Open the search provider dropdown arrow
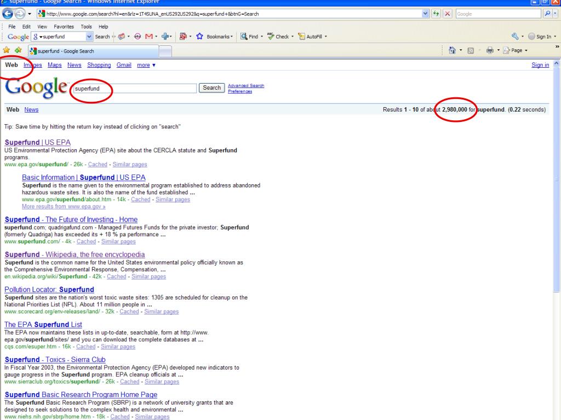Viewport: 561px width, 420px height. [556, 14]
